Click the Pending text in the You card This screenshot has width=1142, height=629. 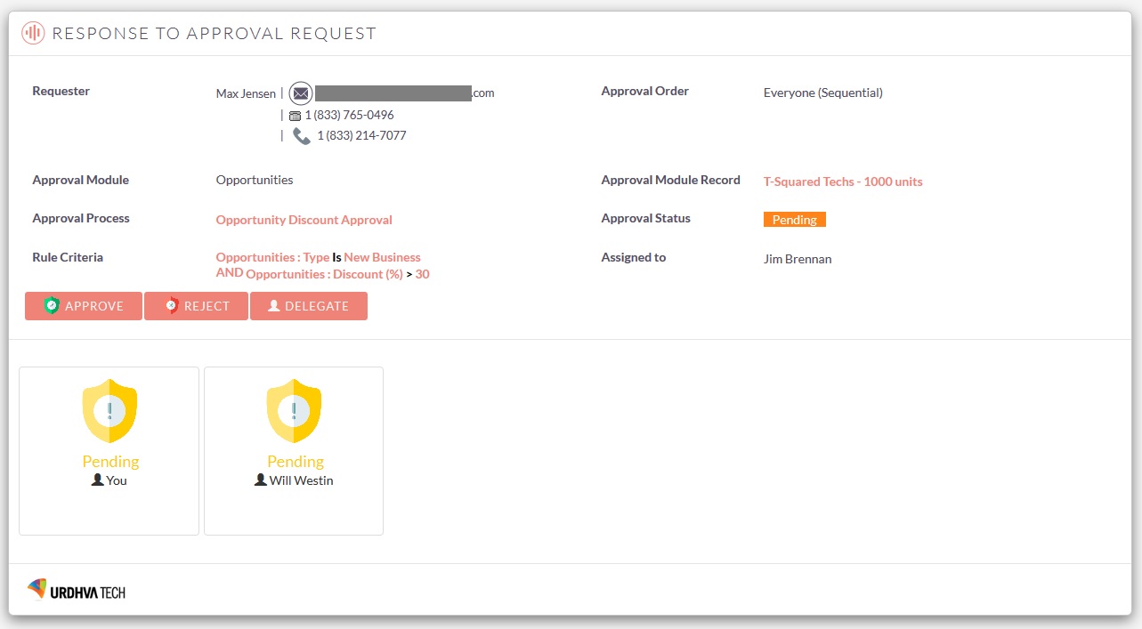[110, 461]
